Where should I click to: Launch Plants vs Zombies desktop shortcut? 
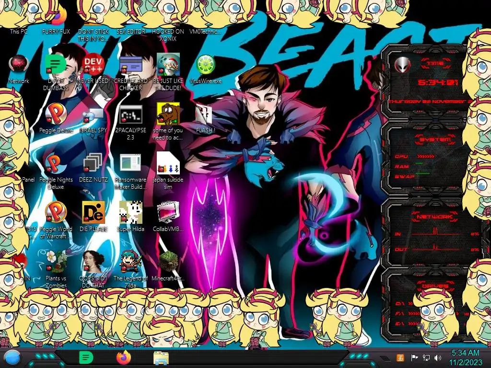pyautogui.click(x=56, y=262)
